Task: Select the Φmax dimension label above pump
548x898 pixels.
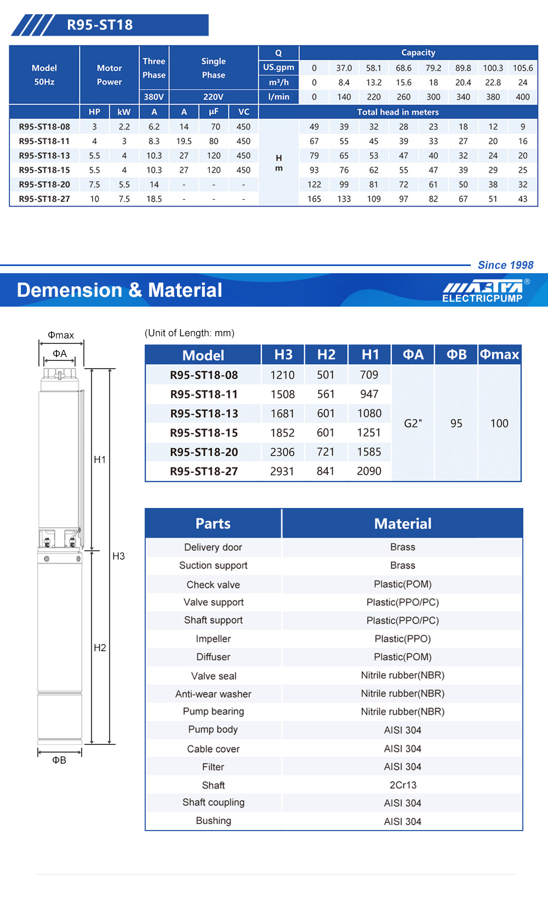Action: click(61, 335)
